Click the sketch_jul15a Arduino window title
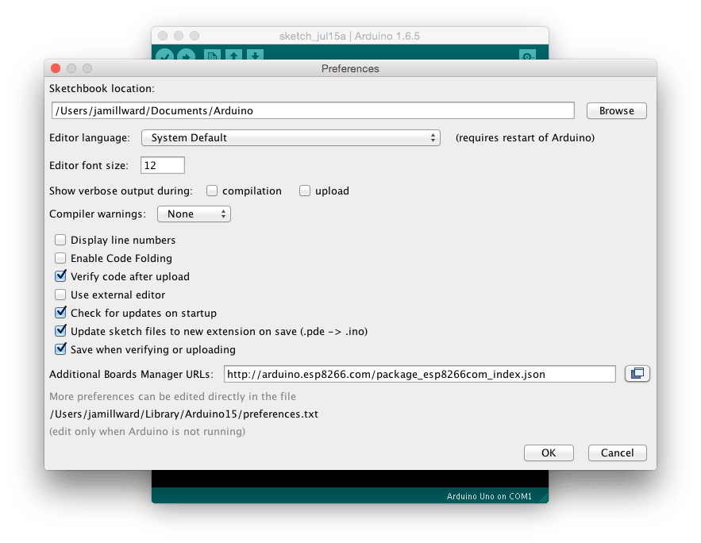701x543 pixels. click(x=349, y=37)
